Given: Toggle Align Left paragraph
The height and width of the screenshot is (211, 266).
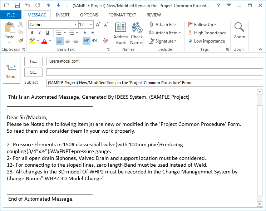Looking at the screenshot, I should coord(60,41).
